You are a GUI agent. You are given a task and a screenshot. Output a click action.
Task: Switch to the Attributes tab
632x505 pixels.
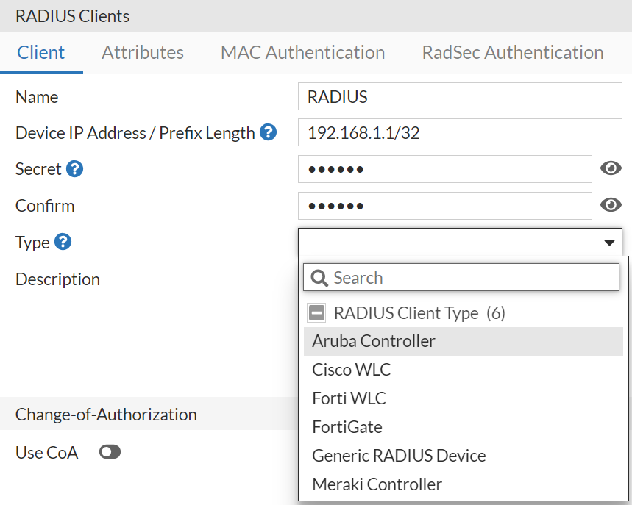[142, 52]
